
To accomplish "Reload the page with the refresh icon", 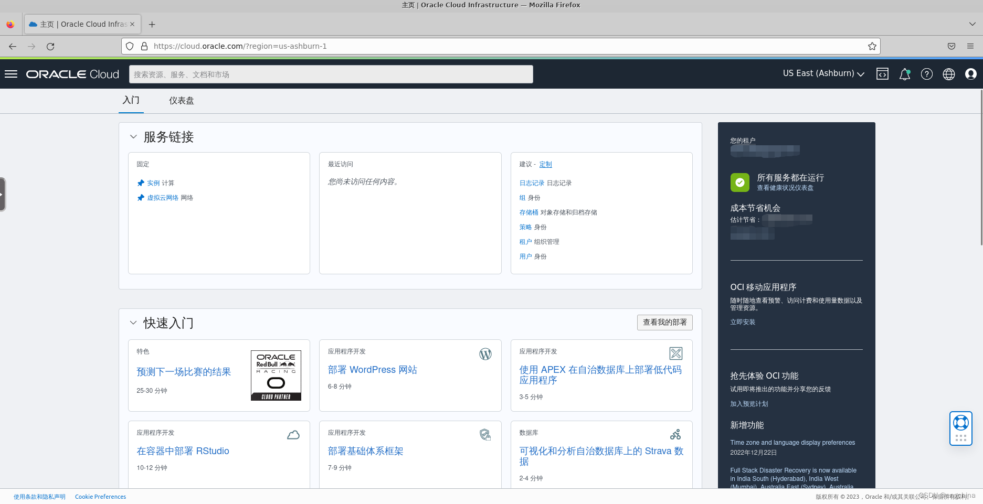I will (50, 46).
